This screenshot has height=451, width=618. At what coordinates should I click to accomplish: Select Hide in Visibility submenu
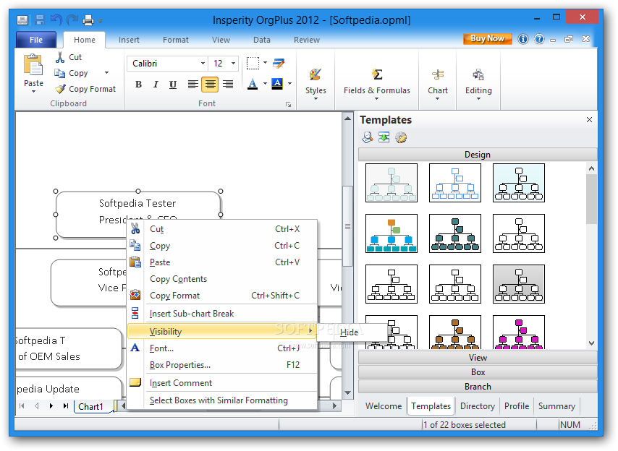coord(352,332)
